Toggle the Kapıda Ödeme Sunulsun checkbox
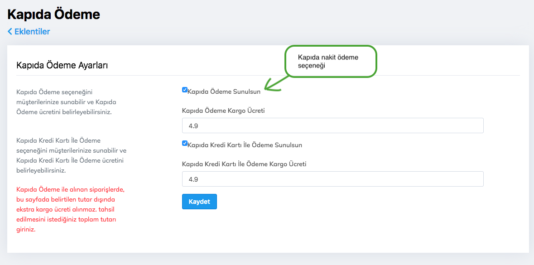534x265 pixels. tap(185, 90)
